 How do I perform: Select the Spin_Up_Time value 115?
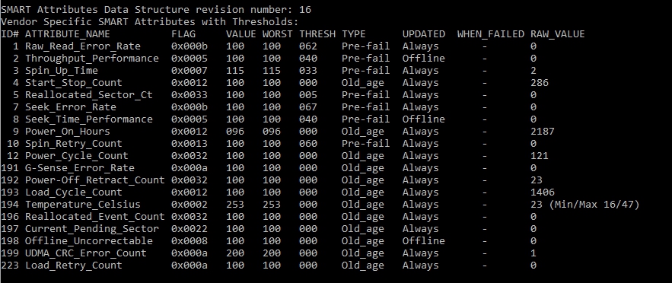(x=235, y=71)
